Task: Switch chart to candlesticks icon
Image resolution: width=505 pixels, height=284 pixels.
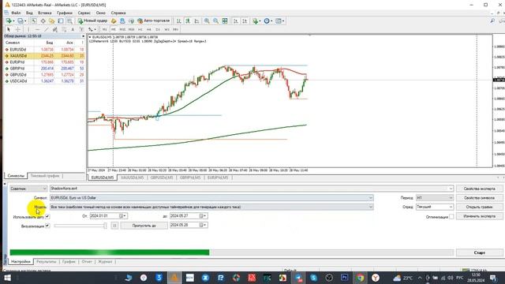Action: pos(188,21)
